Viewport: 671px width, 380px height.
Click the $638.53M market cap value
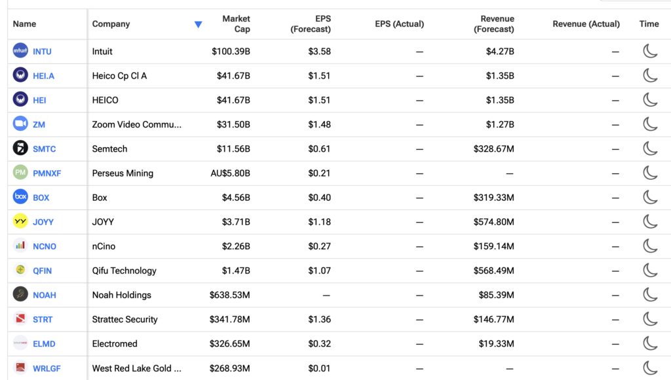[230, 294]
